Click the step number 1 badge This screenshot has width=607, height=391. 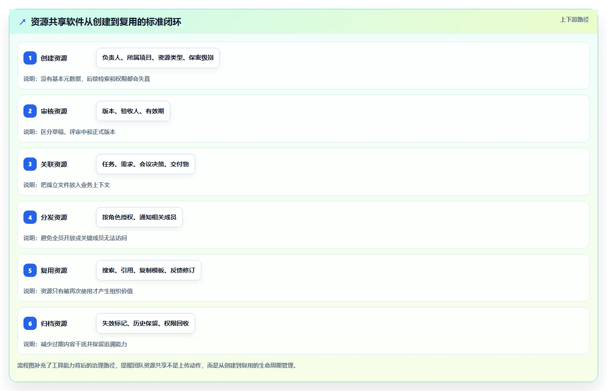pyautogui.click(x=30, y=58)
